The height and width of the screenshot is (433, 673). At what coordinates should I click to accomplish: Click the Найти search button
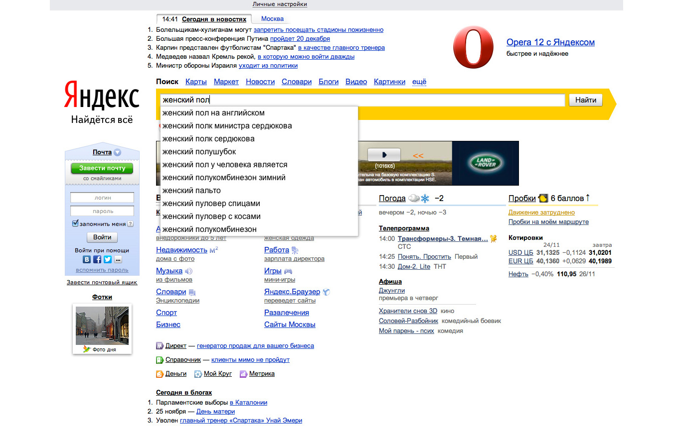tap(586, 100)
